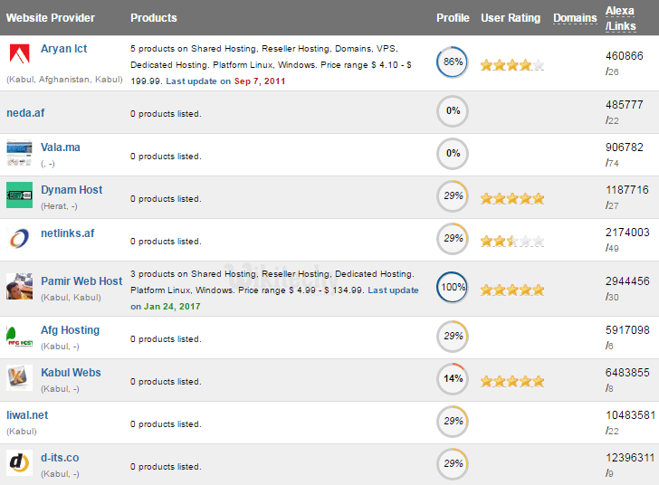Open the d-its.co provider link
Screen dimensions: 659x485
[60, 458]
